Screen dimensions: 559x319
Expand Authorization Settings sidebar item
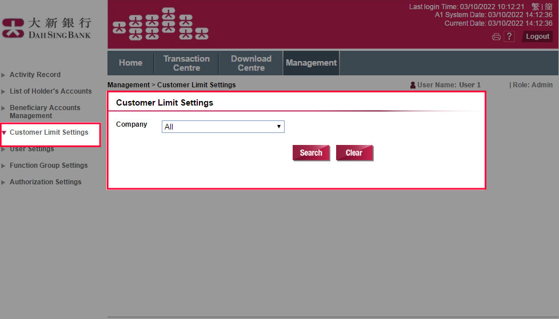45,182
